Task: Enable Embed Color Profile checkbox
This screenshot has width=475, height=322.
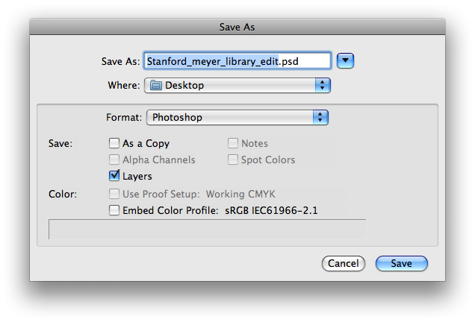Action: coord(114,210)
